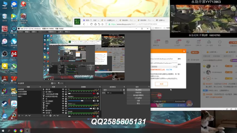237x133 pixels.
Task: Open the gear settings of the second mixer channel
Action: coord(98,101)
